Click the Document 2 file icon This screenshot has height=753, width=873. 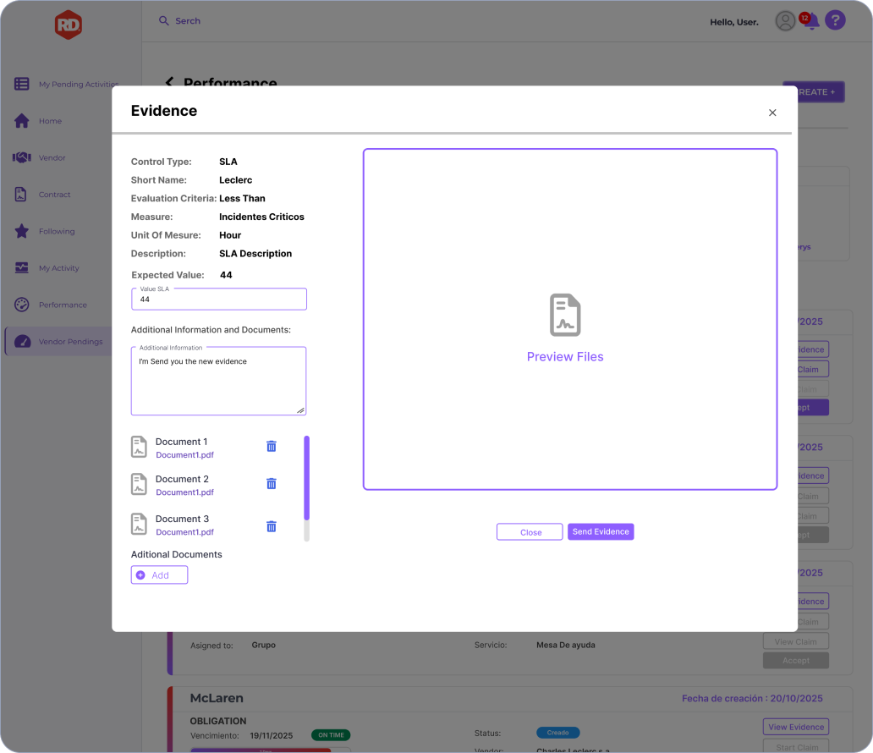139,484
